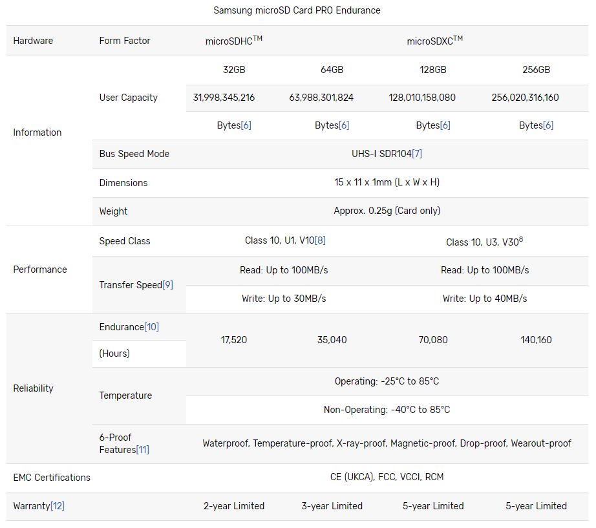Click the 'Form Factor' row label
This screenshot has width=596, height=528.
[x=125, y=41]
